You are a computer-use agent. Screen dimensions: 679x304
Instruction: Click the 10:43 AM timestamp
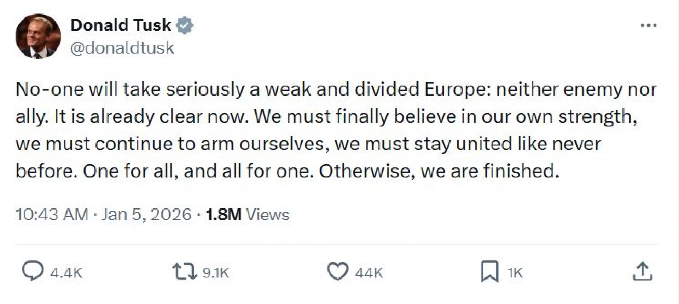52,214
